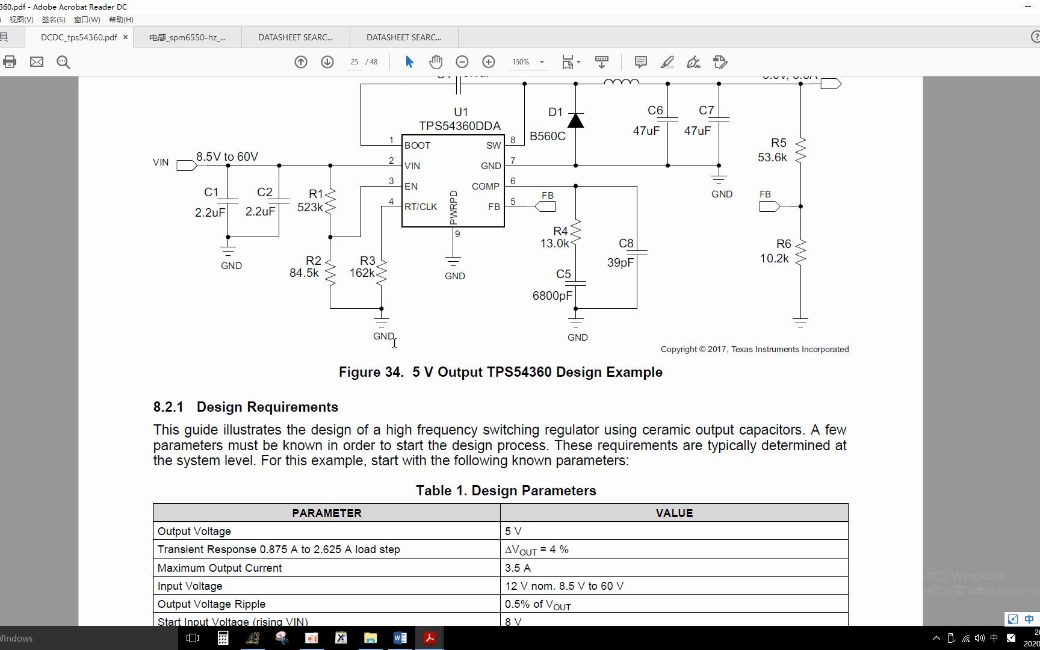Open the stamp and more tools icon
This screenshot has width=1040, height=650.
[720, 62]
